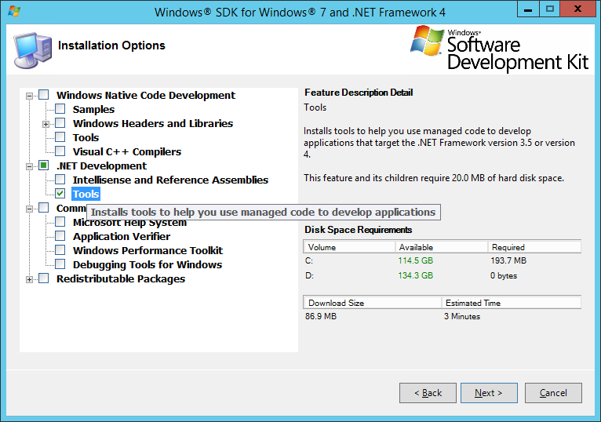The image size is (601, 422).
Task: Expand the Redistributable Packages node
Action: click(x=30, y=279)
